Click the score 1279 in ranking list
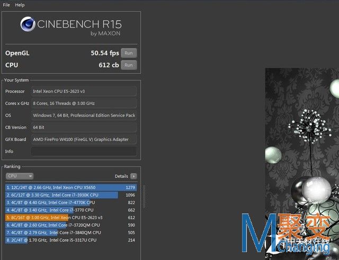339x260 pixels. [130, 188]
